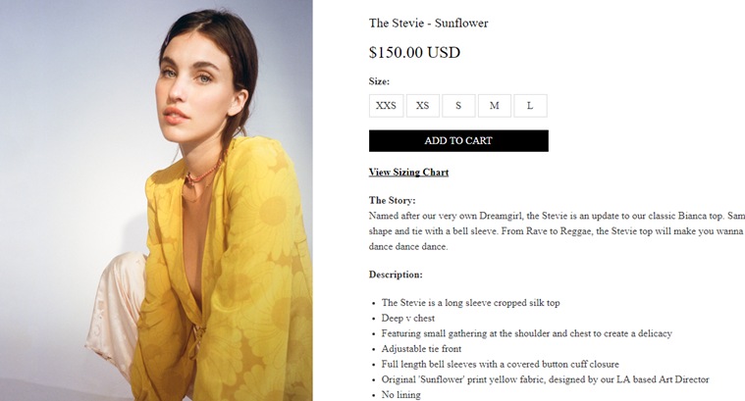The image size is (745, 401).
Task: Choose the XS size option
Action: point(422,106)
